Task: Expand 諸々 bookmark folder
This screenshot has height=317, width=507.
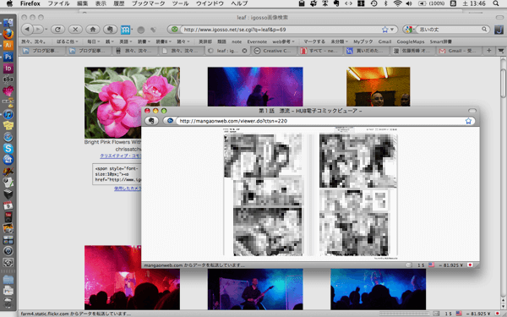Action: point(183,41)
